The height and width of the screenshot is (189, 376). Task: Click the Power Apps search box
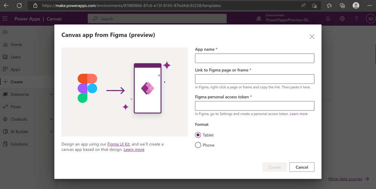(157, 19)
